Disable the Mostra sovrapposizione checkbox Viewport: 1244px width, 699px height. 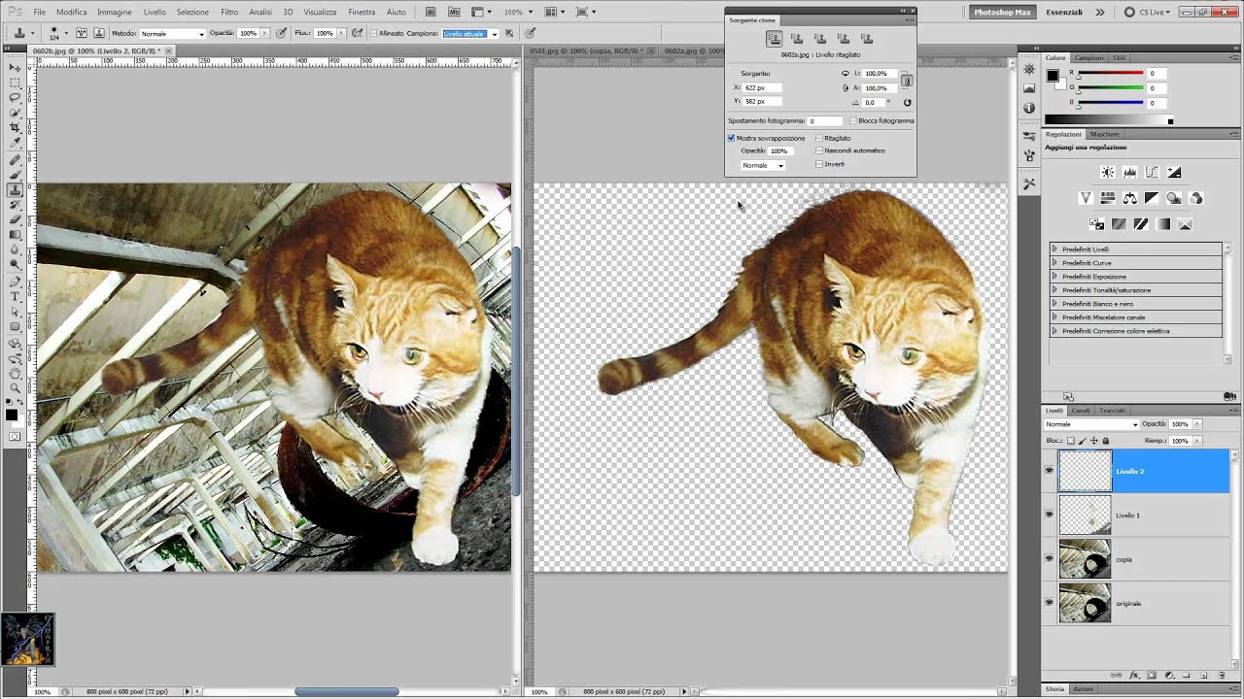point(732,138)
